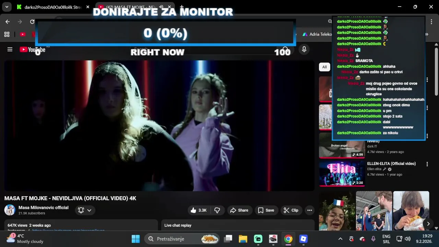The height and width of the screenshot is (247, 439).
Task: Open the volume tray control
Action: [407, 239]
